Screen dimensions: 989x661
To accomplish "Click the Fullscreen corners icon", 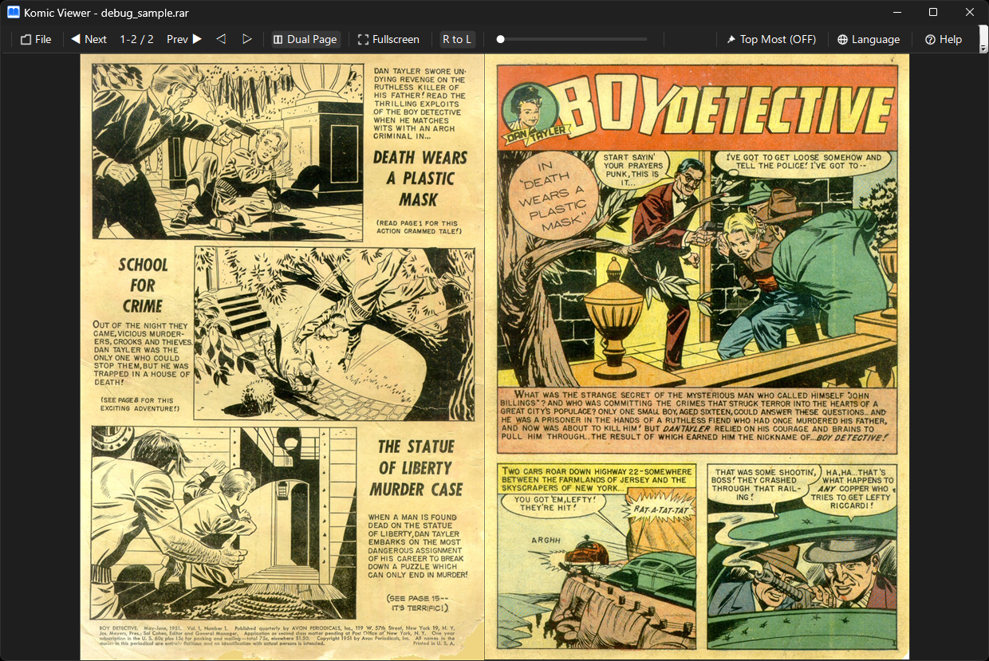I will coord(361,38).
